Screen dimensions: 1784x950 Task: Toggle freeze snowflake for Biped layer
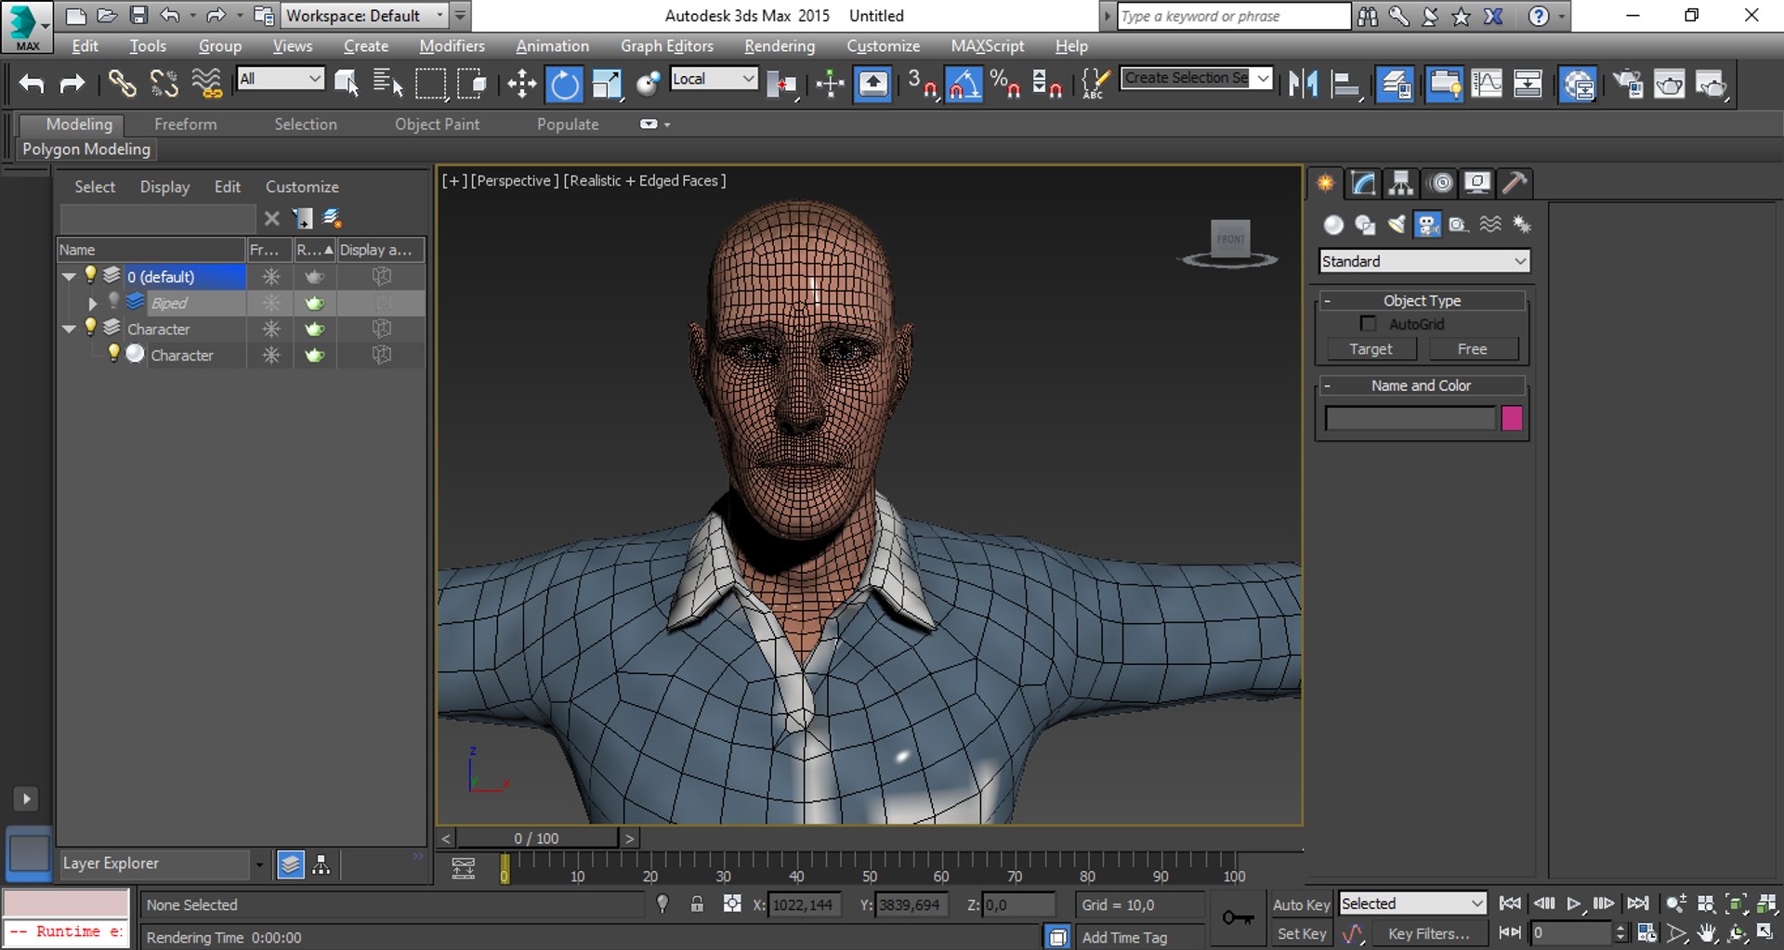[270, 303]
